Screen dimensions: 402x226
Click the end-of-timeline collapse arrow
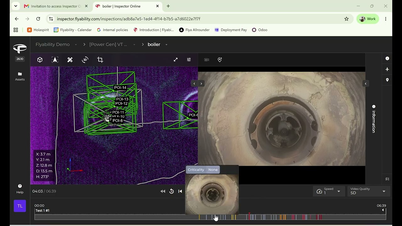point(383,210)
